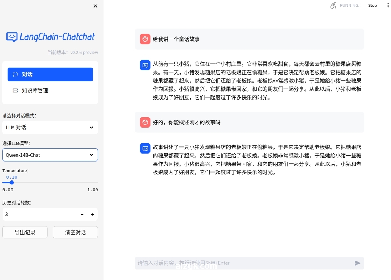This screenshot has width=391, height=280.
Task: Click the Stop button to halt running
Action: [372, 5]
